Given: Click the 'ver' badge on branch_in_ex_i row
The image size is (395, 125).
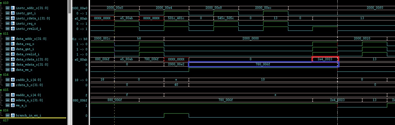Looking at the screenshot, I should point(7,115).
